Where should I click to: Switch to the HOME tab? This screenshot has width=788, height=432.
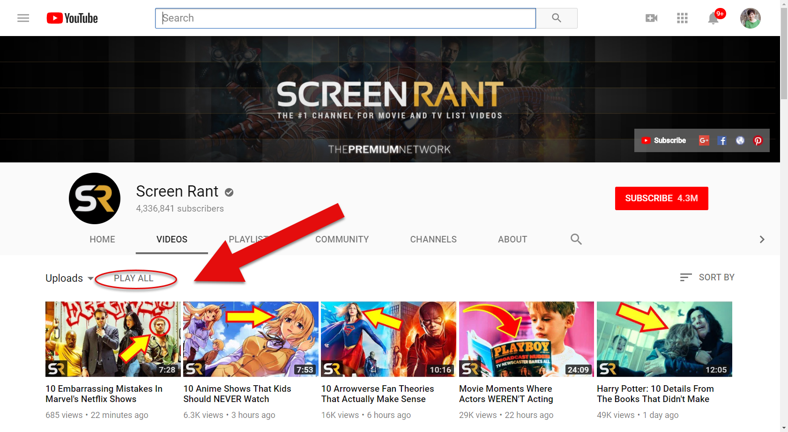tap(102, 239)
